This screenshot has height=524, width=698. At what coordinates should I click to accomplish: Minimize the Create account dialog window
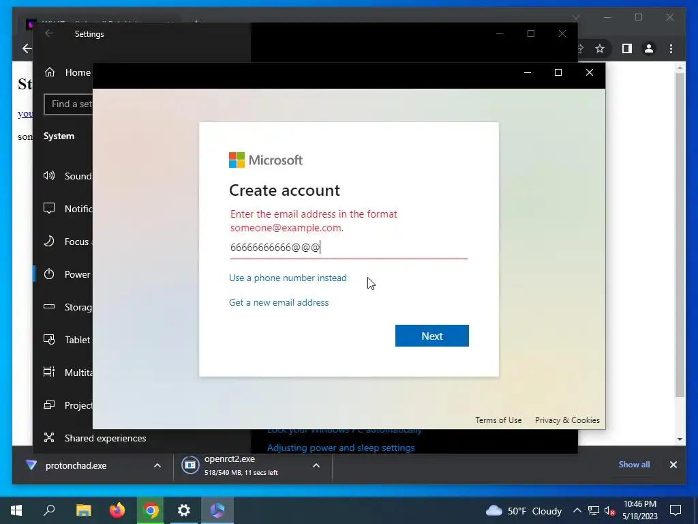coord(528,72)
